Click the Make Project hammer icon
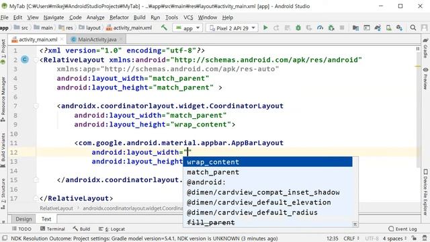The width and height of the screenshot is (430, 242). coord(164,28)
